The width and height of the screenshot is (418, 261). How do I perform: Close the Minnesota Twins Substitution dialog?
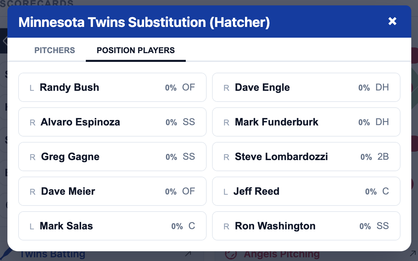click(x=392, y=21)
